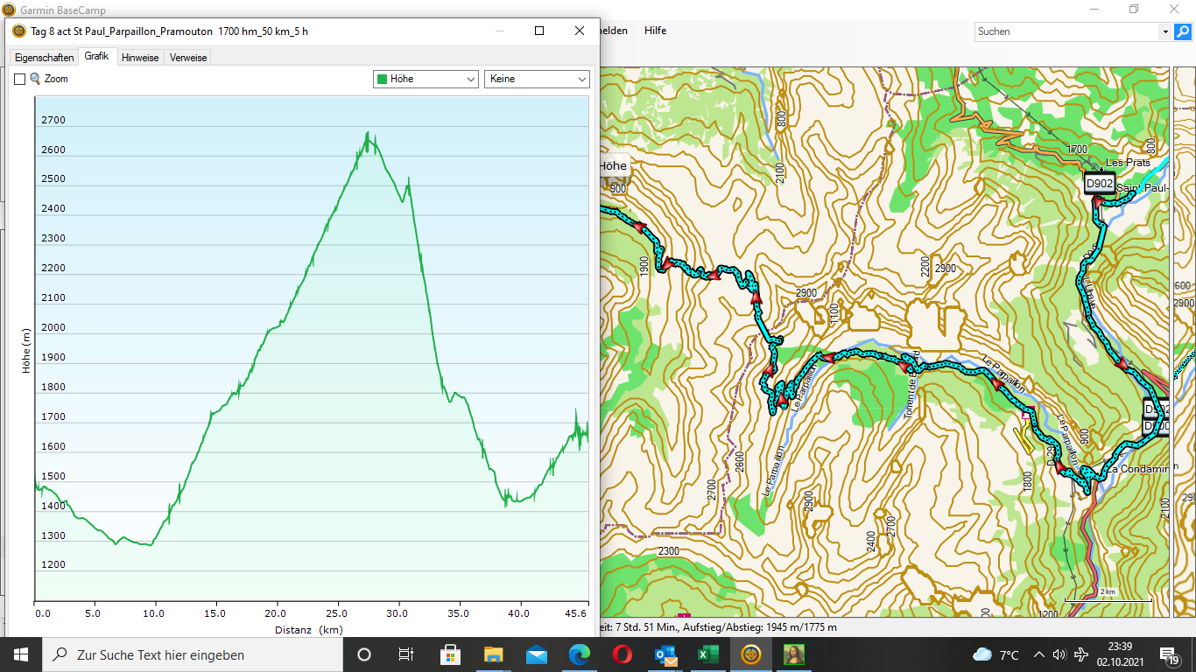This screenshot has height=672, width=1196.
Task: Open the notification center showing 19 notifications
Action: click(x=1170, y=654)
